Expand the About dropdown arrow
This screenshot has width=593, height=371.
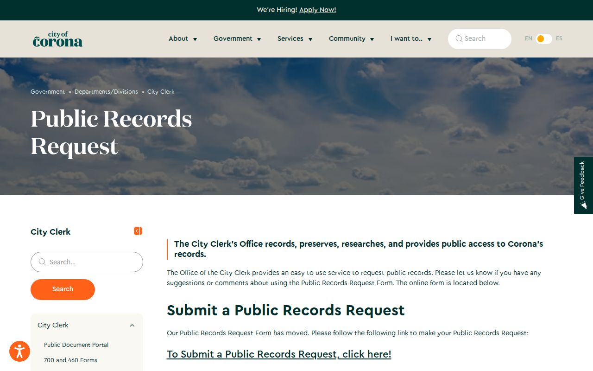click(x=195, y=39)
